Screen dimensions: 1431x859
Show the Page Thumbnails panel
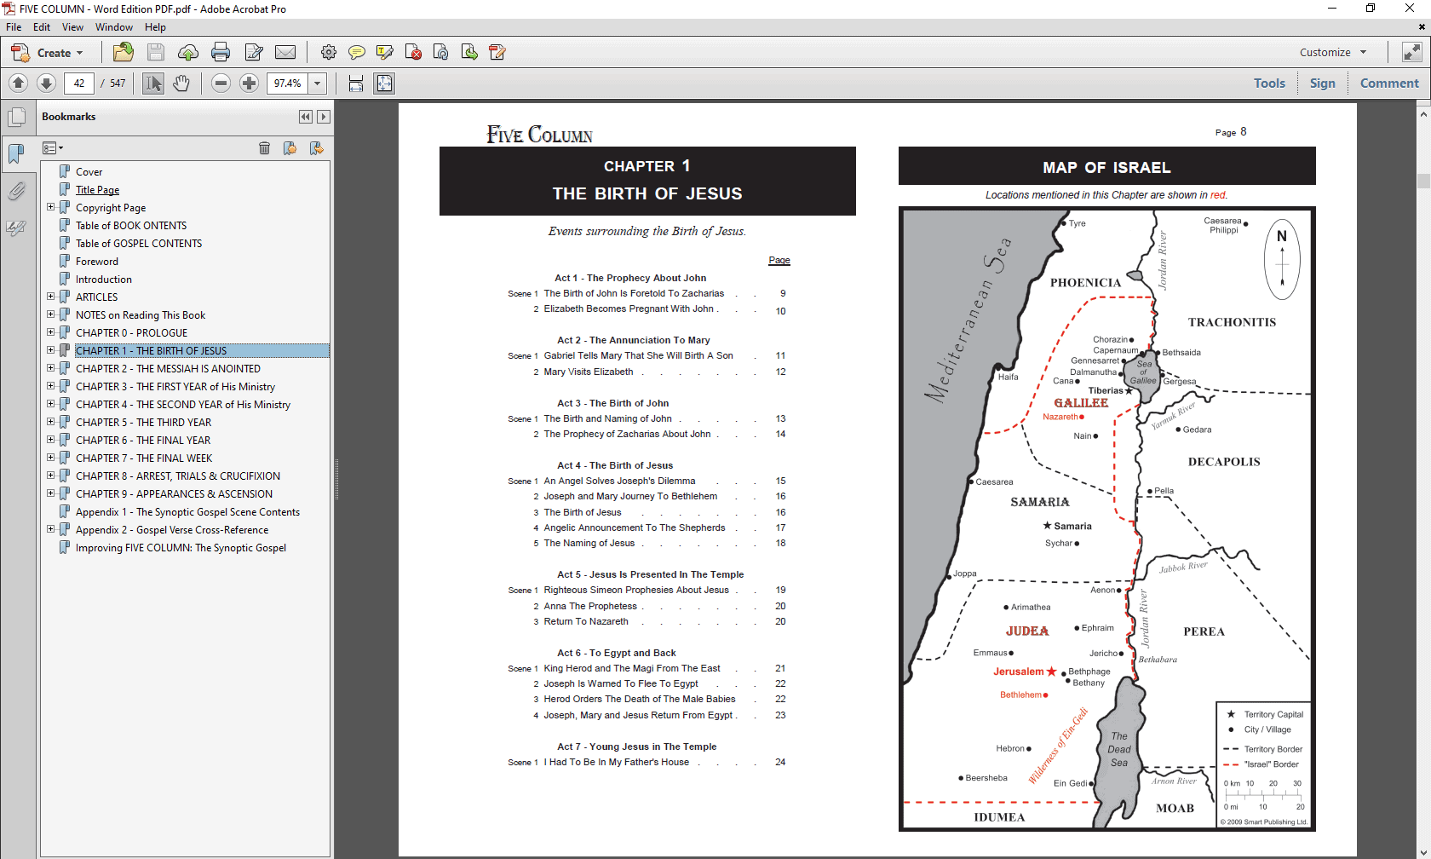16,118
